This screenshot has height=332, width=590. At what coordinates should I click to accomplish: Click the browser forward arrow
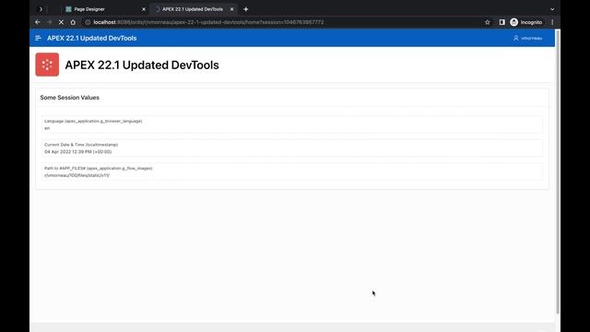(49, 22)
